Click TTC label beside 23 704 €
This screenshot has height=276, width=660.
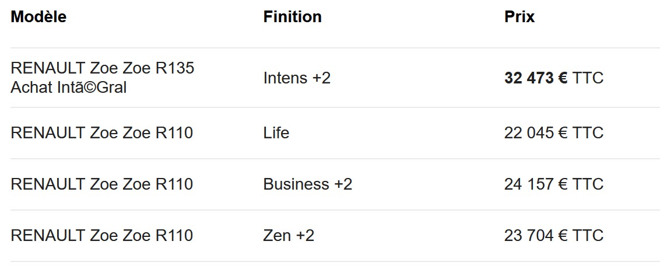588,236
